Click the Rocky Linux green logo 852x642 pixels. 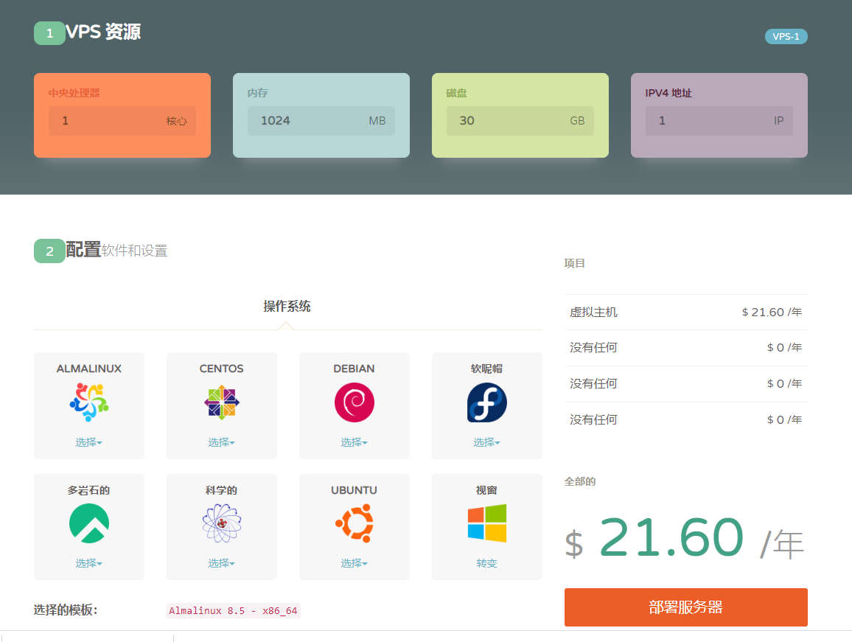(89, 523)
